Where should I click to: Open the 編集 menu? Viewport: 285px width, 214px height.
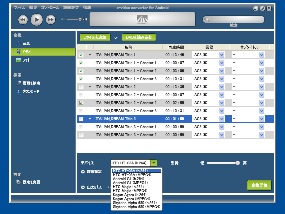[33, 8]
